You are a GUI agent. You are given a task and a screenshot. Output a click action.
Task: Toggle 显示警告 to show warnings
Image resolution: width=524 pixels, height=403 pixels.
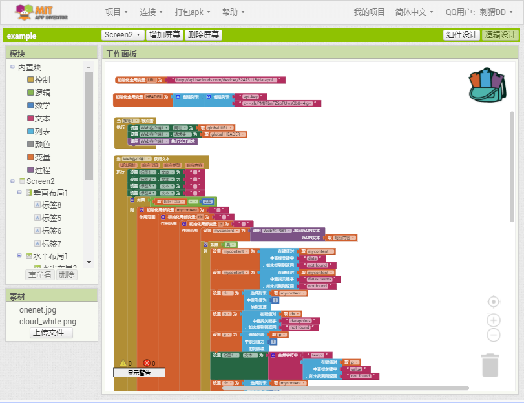139,372
